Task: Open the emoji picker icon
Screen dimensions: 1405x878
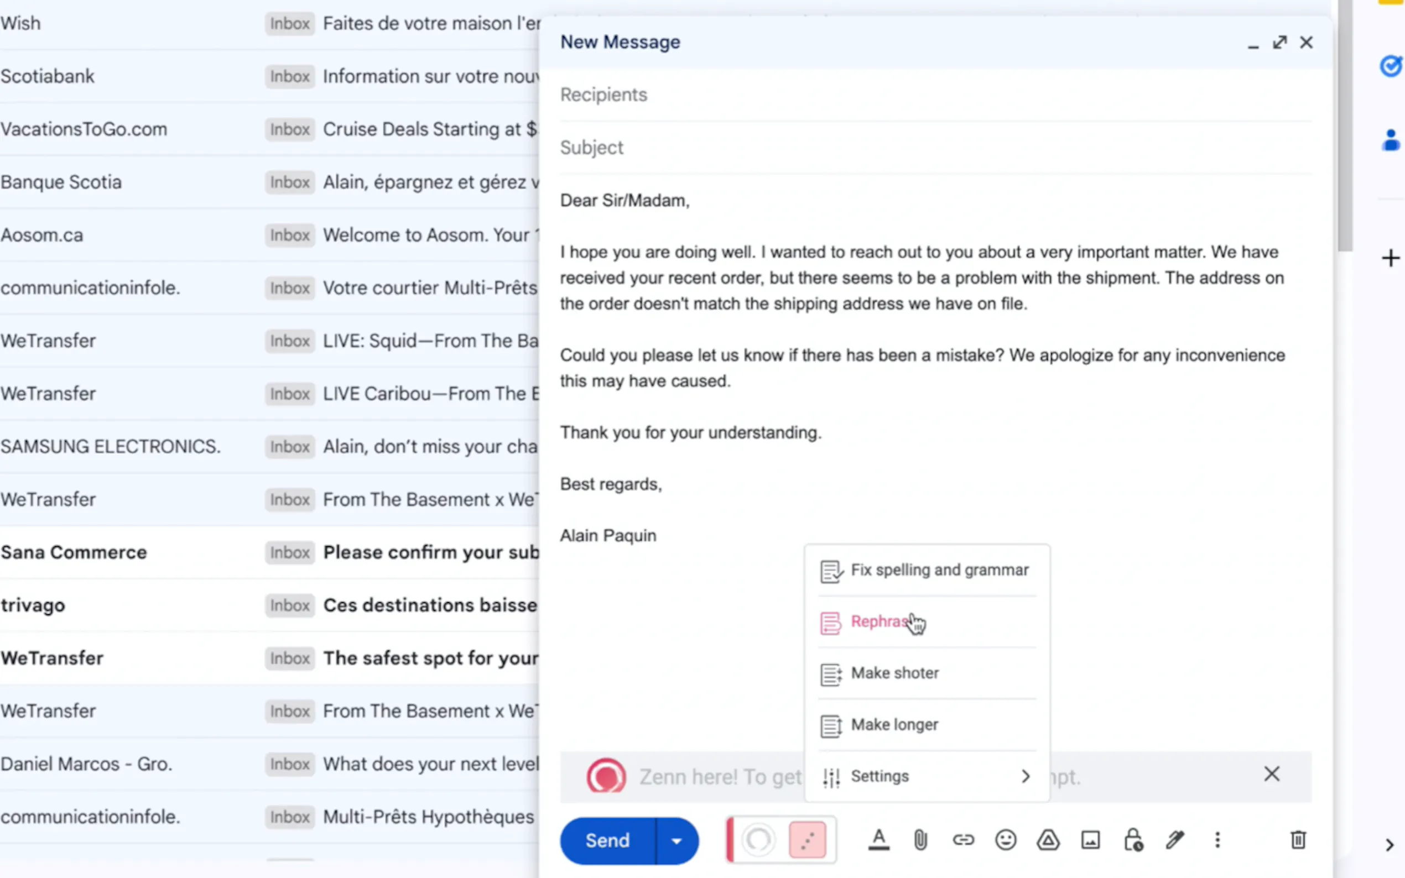Action: coord(1006,840)
